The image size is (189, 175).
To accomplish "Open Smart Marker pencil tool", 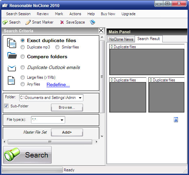I will coord(28,22).
